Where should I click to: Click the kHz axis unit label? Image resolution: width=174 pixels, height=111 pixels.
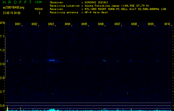(x=3, y=22)
